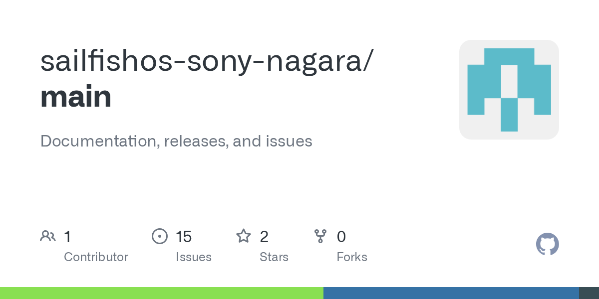Click the repository description text
The height and width of the screenshot is (299, 599).
[x=176, y=141]
